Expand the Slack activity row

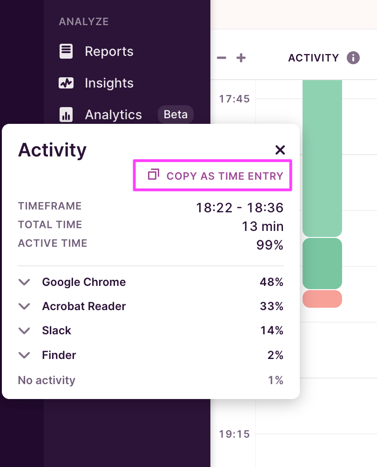pos(24,331)
